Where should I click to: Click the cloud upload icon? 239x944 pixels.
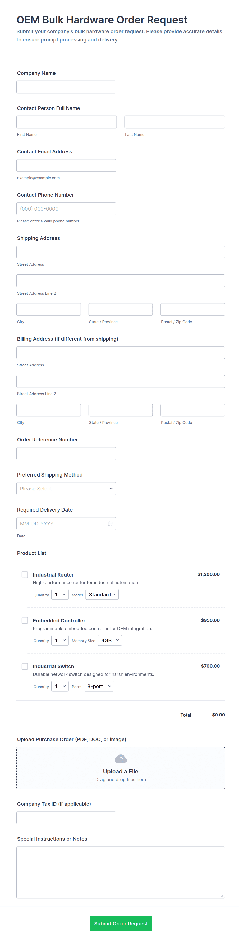pos(121,758)
